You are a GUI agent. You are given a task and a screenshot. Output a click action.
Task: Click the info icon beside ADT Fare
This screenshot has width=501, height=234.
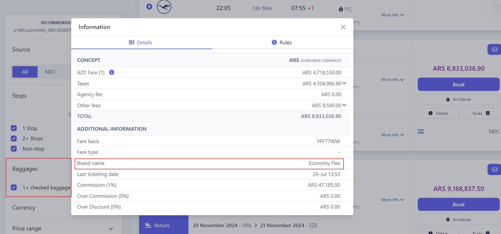coord(111,72)
